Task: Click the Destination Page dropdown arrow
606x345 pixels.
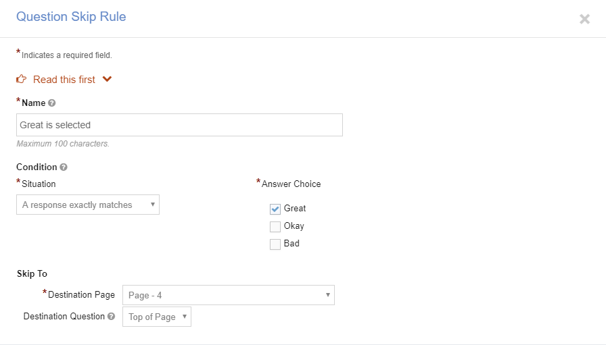Action: tap(328, 295)
